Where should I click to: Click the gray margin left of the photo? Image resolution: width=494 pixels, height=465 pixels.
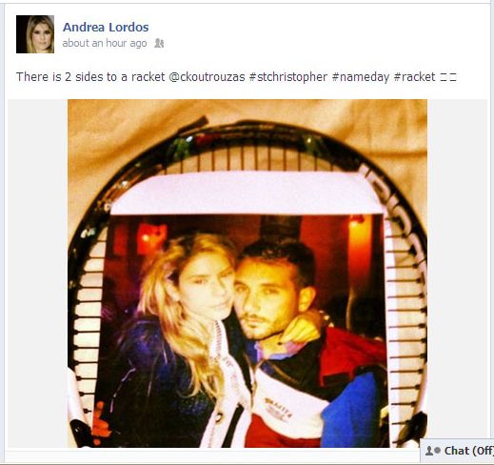(37, 273)
